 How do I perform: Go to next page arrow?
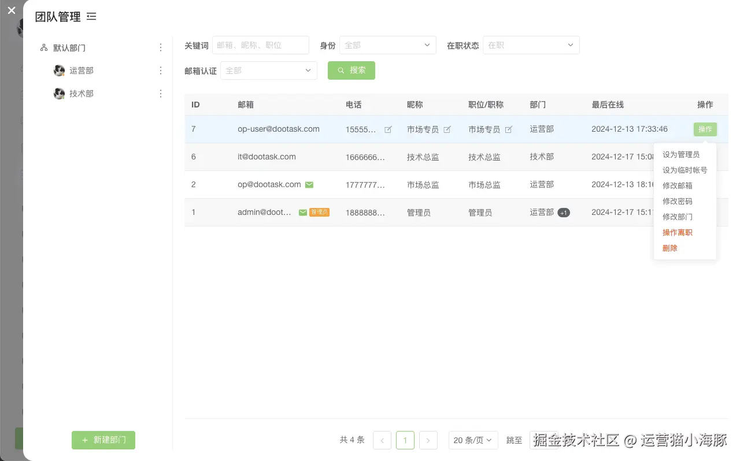click(x=428, y=440)
